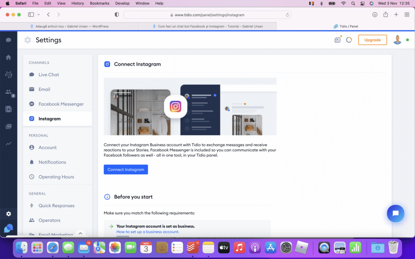Click the date and time in menu bar
Screen dimensions: 415x259
point(394,3)
